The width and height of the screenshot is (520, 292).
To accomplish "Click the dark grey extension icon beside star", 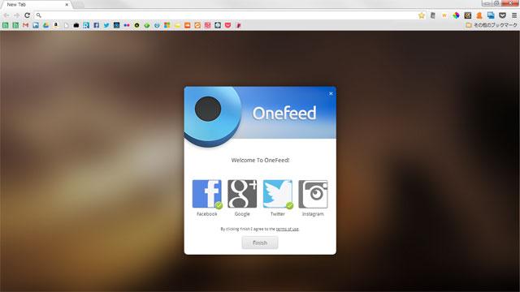I will (x=433, y=15).
